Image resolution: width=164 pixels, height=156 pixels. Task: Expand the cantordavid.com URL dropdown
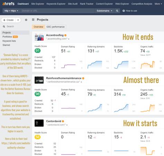(x=67, y=125)
